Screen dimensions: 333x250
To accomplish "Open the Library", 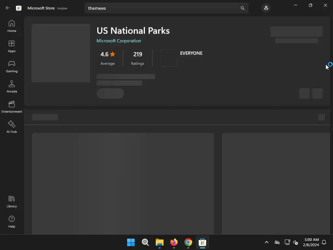I will click(12, 202).
